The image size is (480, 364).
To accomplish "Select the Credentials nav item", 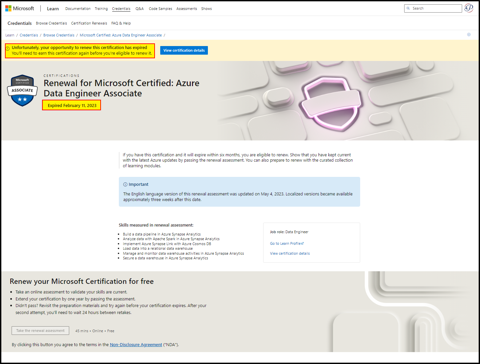I will [x=121, y=9].
